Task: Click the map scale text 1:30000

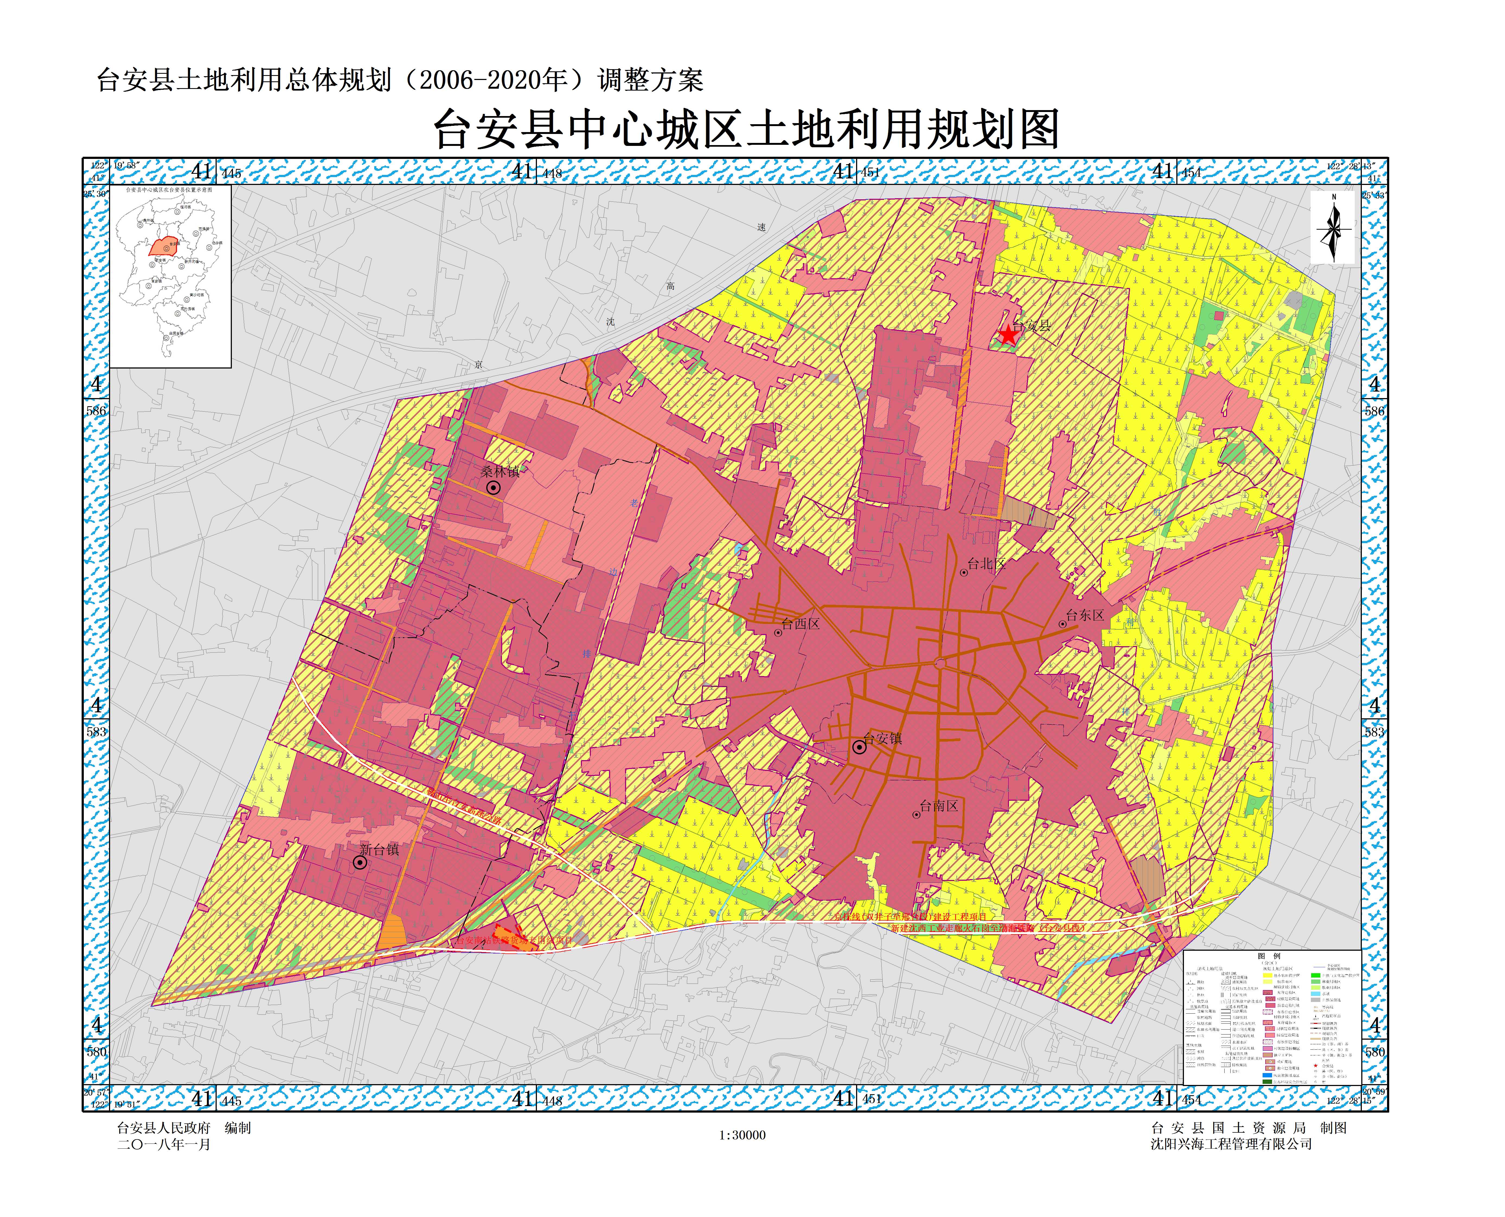Action: (742, 1135)
